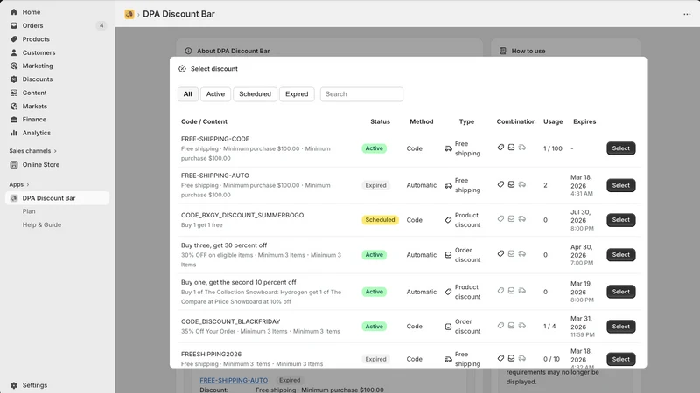Click the order discount icon in Buy three row
This screenshot has width=700, height=393.
[448, 255]
